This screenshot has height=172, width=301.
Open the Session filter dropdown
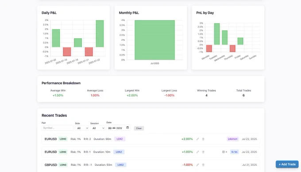(97, 128)
